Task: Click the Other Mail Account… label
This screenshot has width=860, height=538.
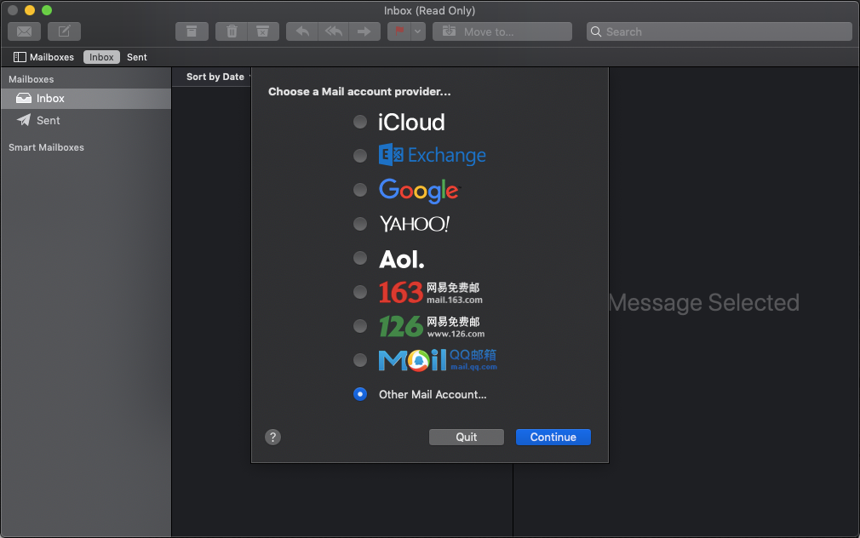Action: [x=433, y=394]
